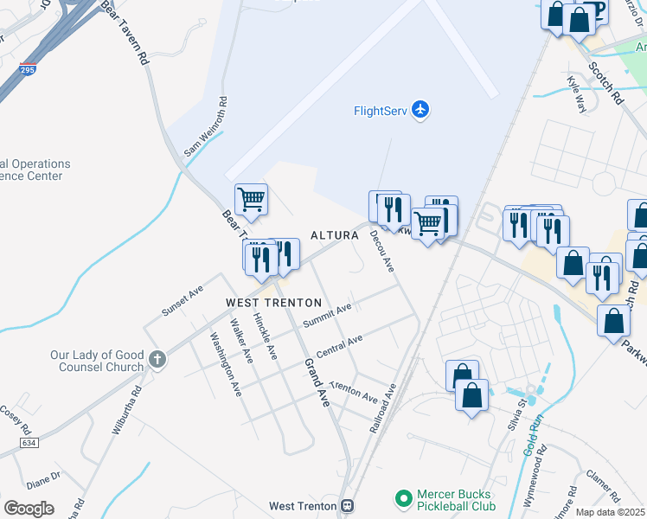Select the shopping bag marker left of fork-knife marker
Screen dimensions: 647x519
coord(573,266)
